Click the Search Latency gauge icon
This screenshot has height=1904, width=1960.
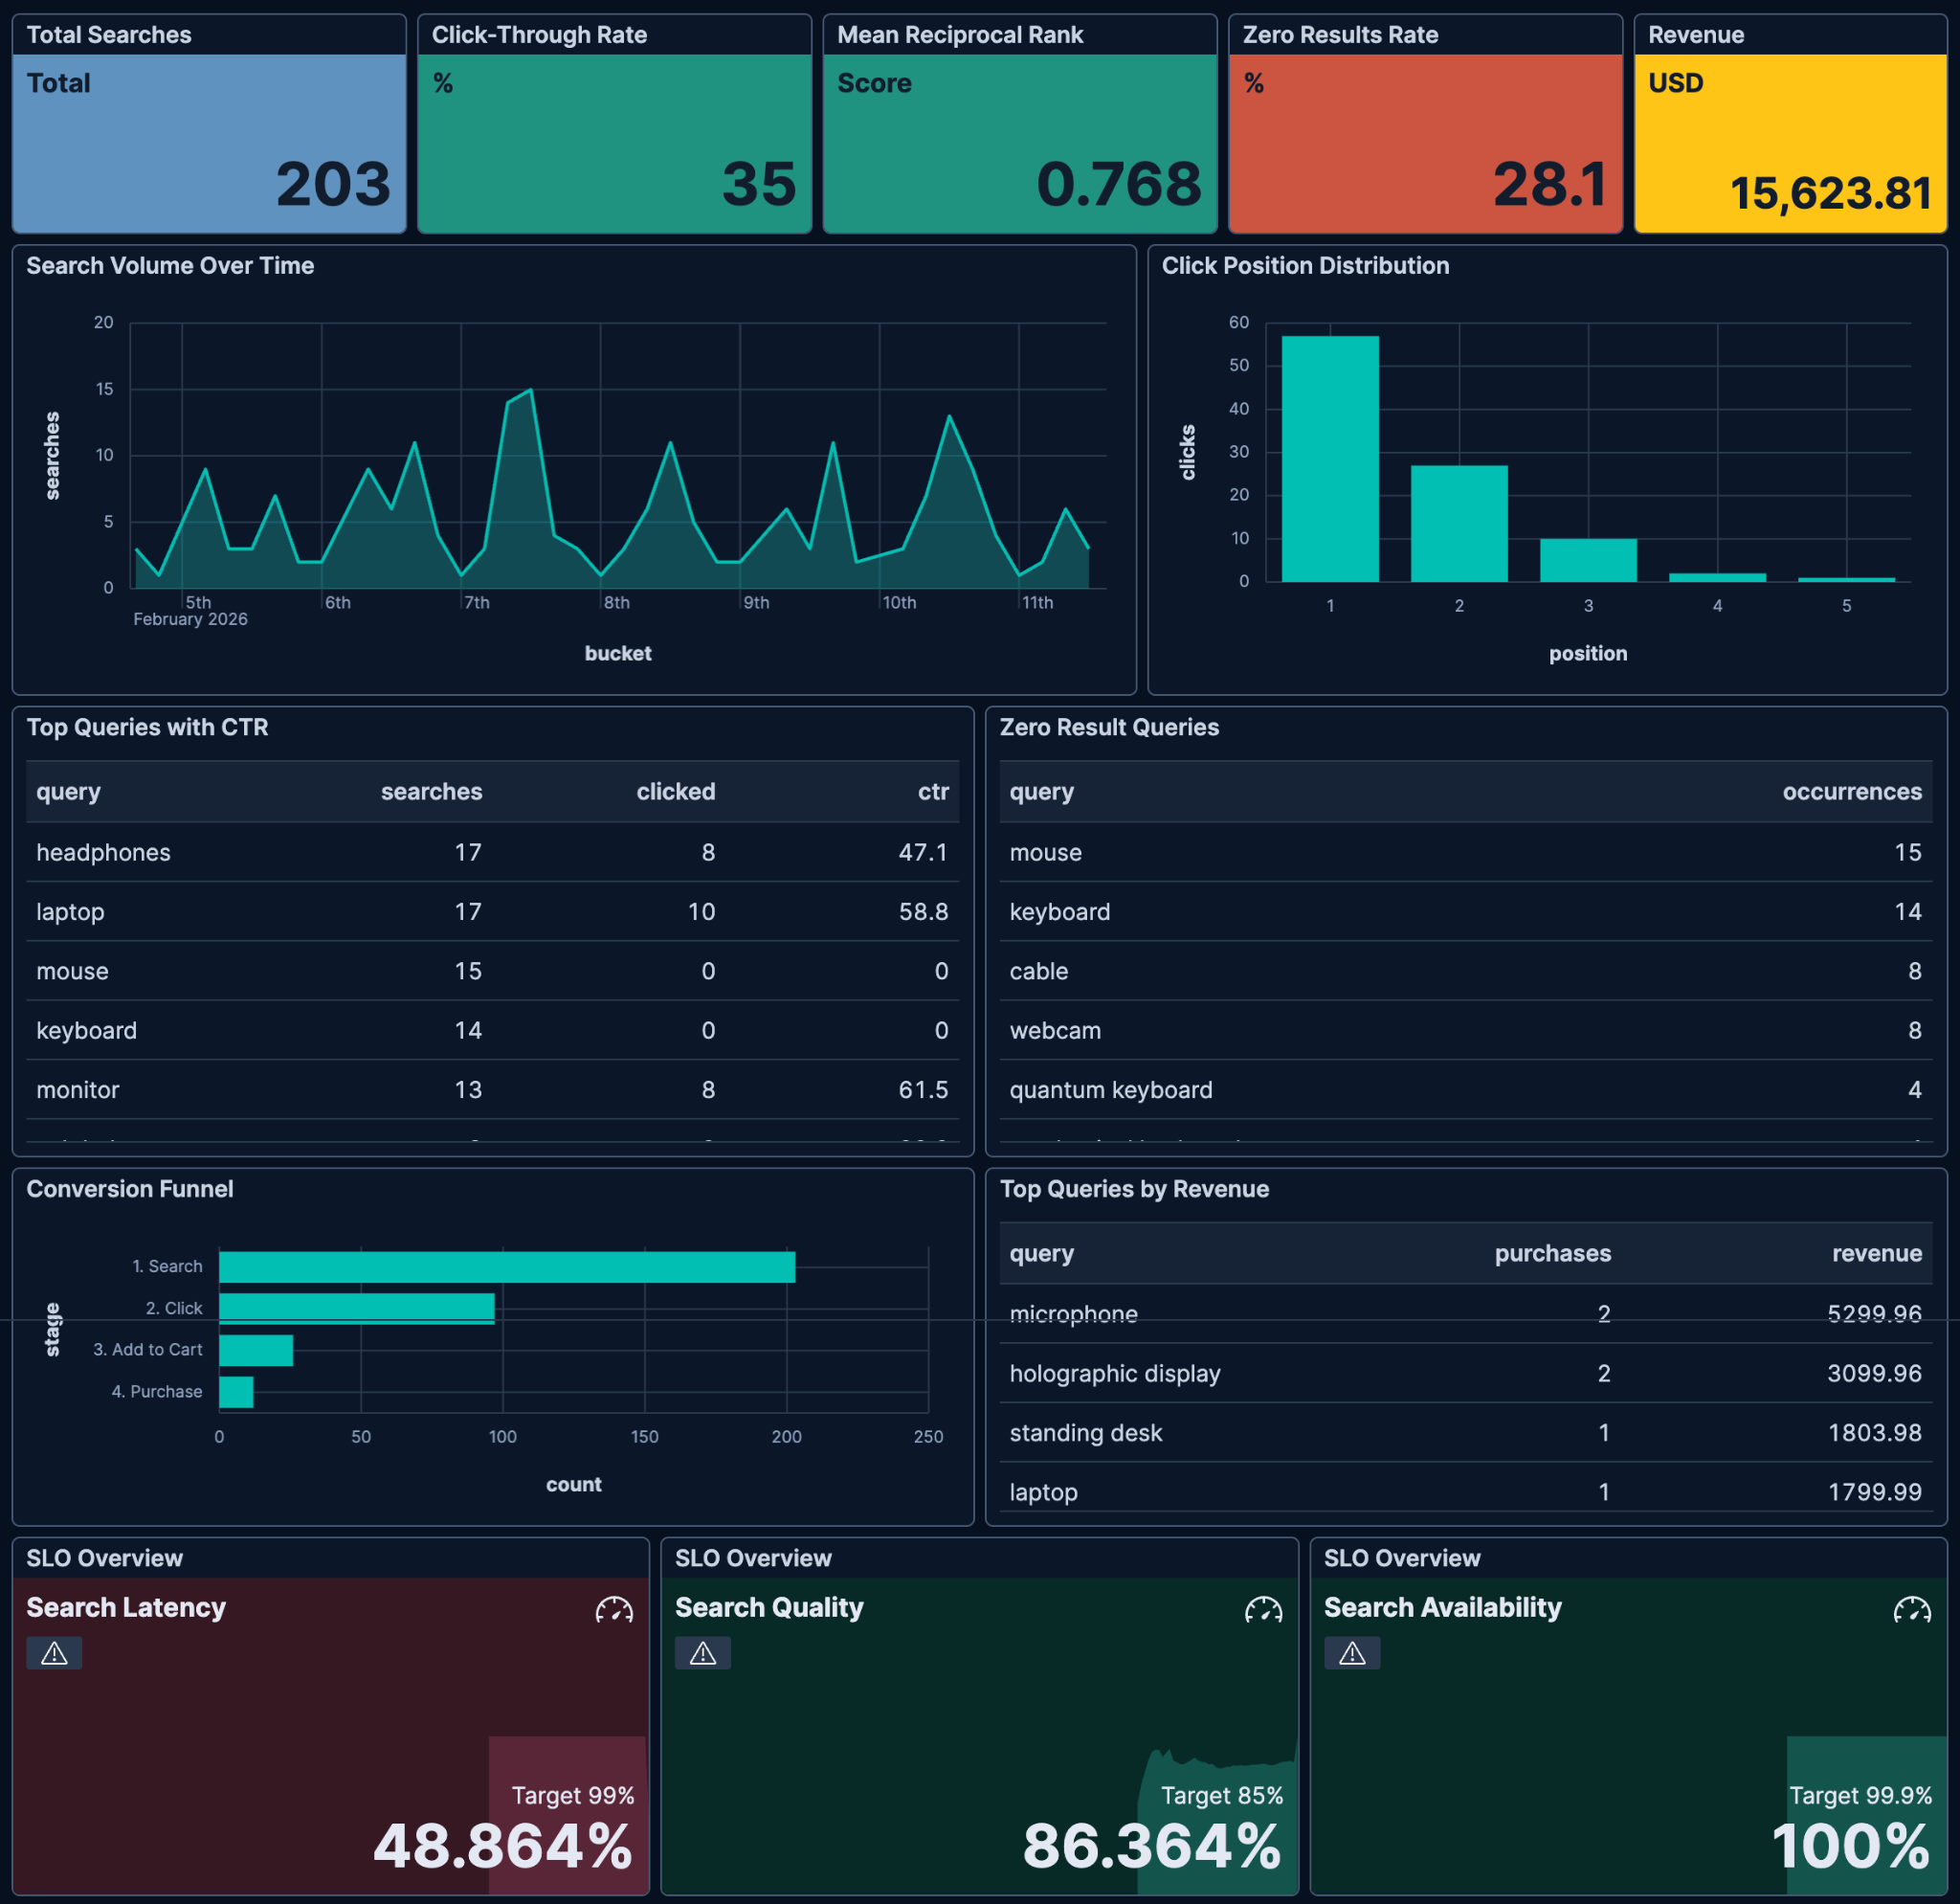(x=614, y=1609)
